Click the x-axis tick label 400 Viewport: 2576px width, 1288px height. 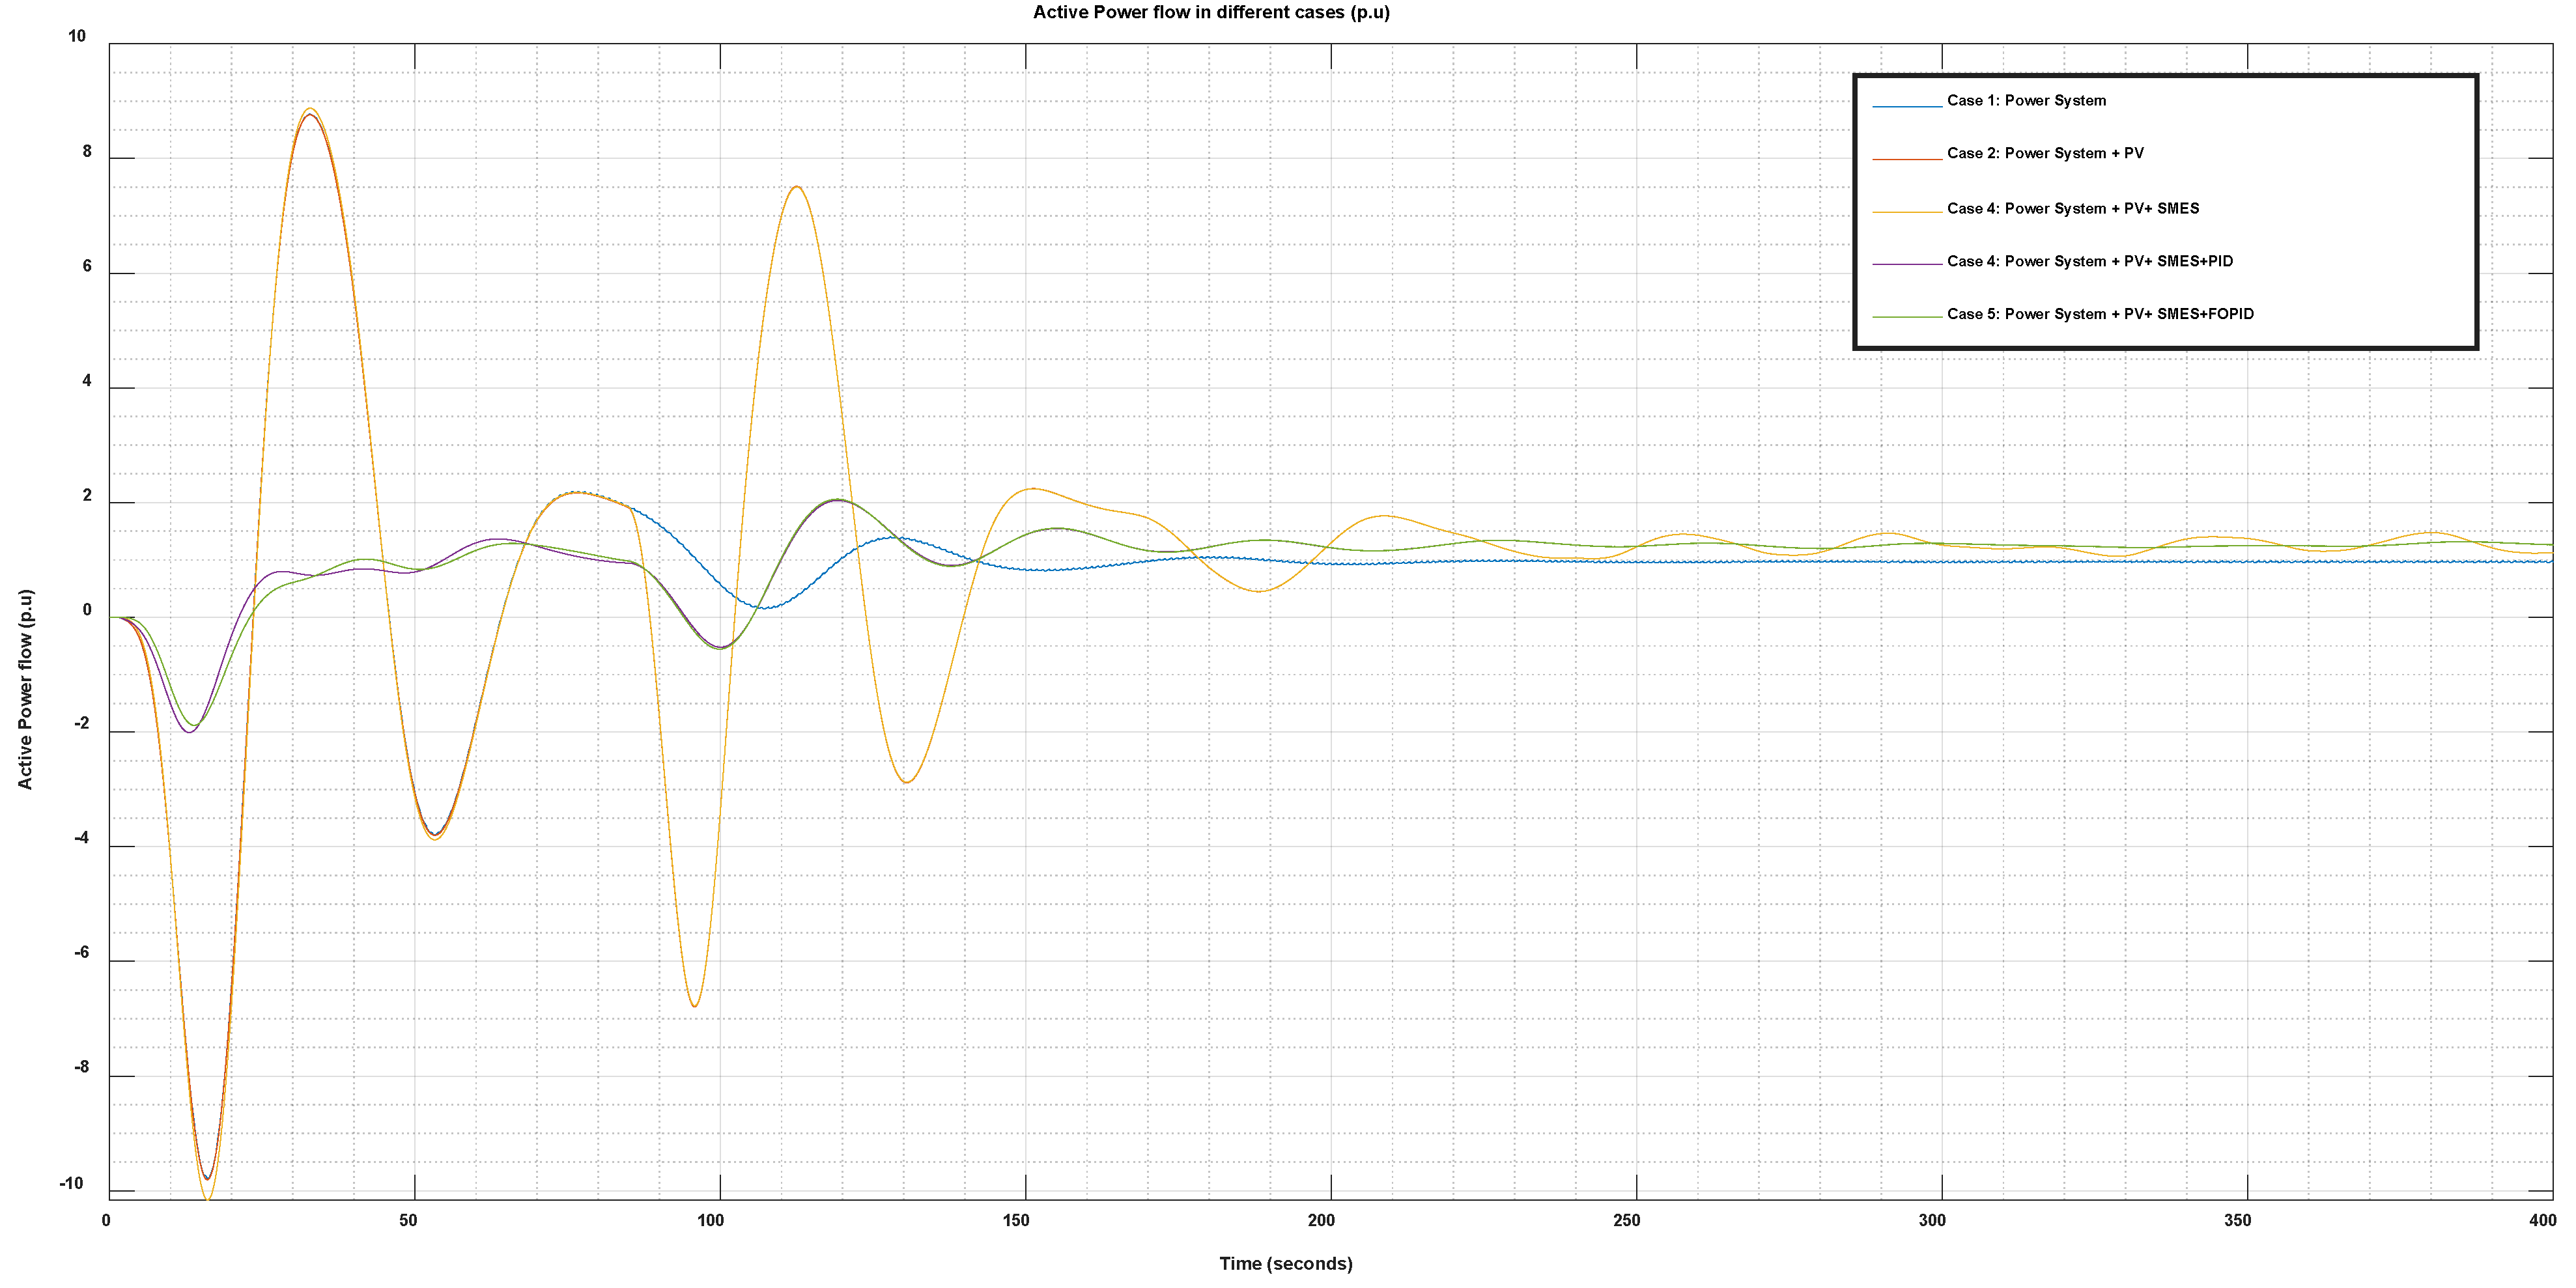[x=2542, y=1220]
